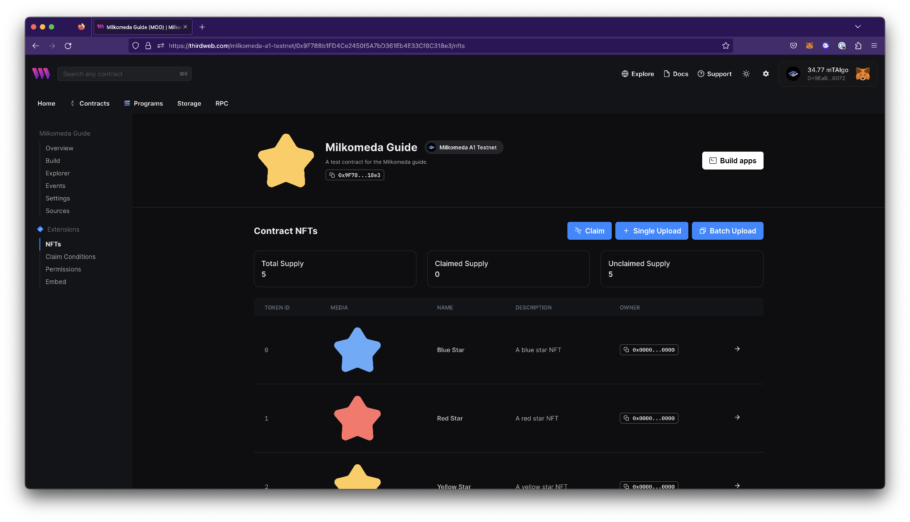Open Blue Star row arrow
This screenshot has height=522, width=910.
point(737,349)
